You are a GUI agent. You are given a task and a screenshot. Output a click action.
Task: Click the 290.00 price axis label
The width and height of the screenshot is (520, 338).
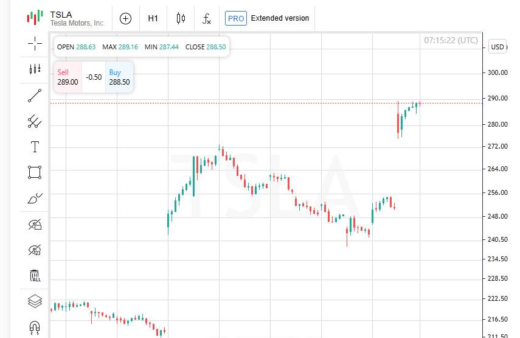point(497,98)
